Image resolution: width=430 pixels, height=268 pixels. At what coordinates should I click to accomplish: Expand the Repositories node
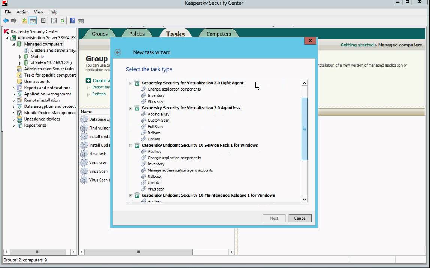click(13, 125)
